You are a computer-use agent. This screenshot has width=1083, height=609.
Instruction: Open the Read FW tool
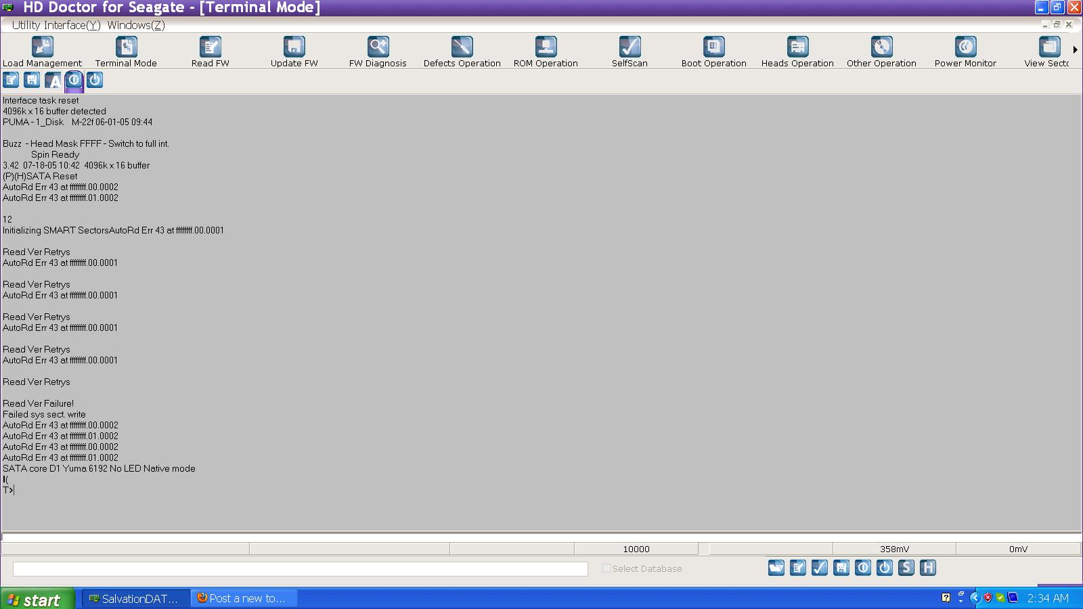pos(210,52)
